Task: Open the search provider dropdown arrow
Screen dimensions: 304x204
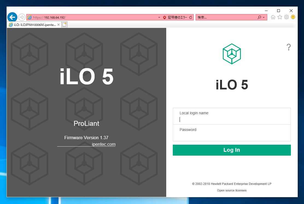Action: [264, 18]
